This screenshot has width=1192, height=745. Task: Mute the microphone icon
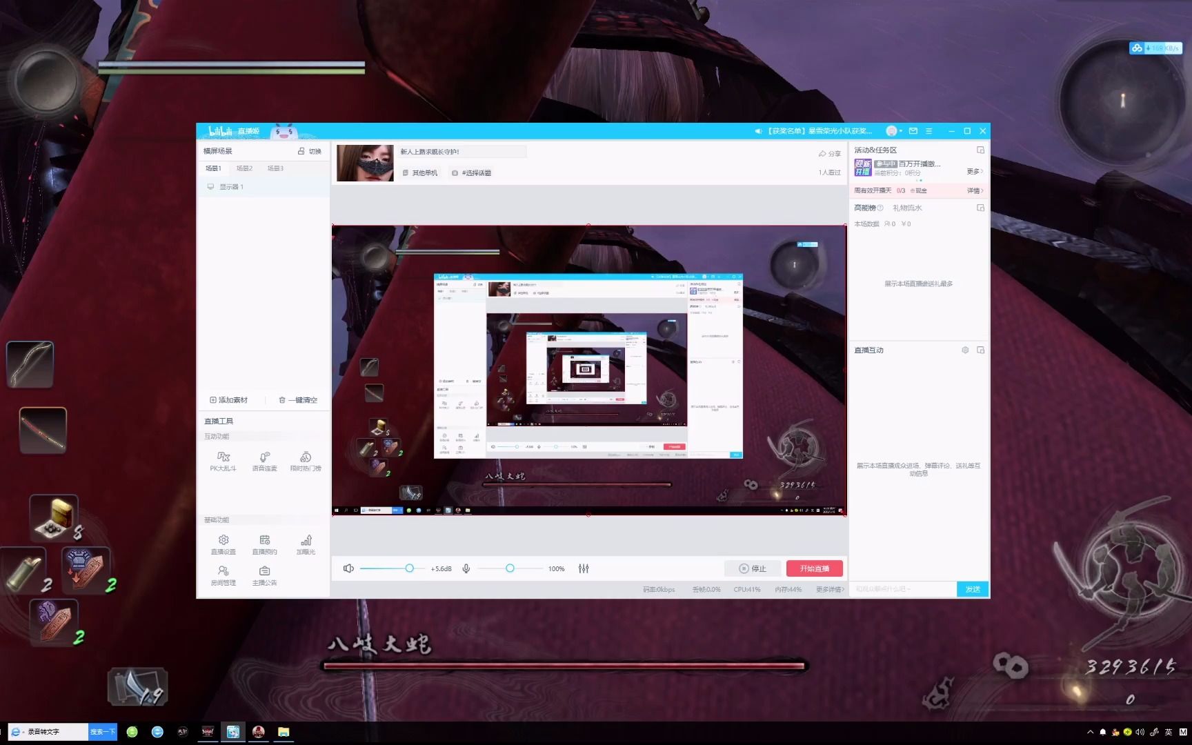point(466,568)
